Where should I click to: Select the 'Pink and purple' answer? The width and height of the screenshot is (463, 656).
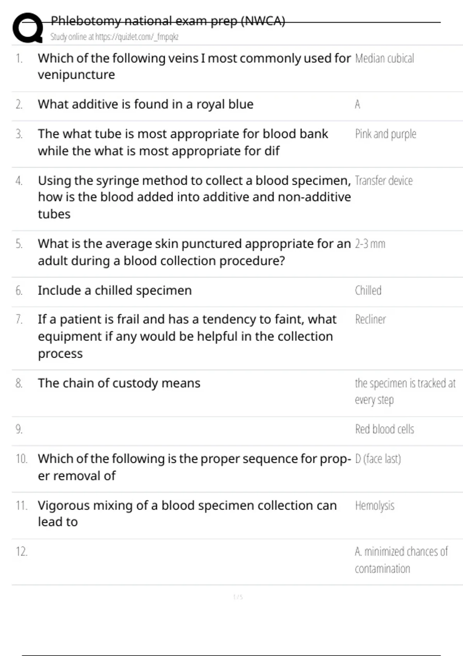385,134
